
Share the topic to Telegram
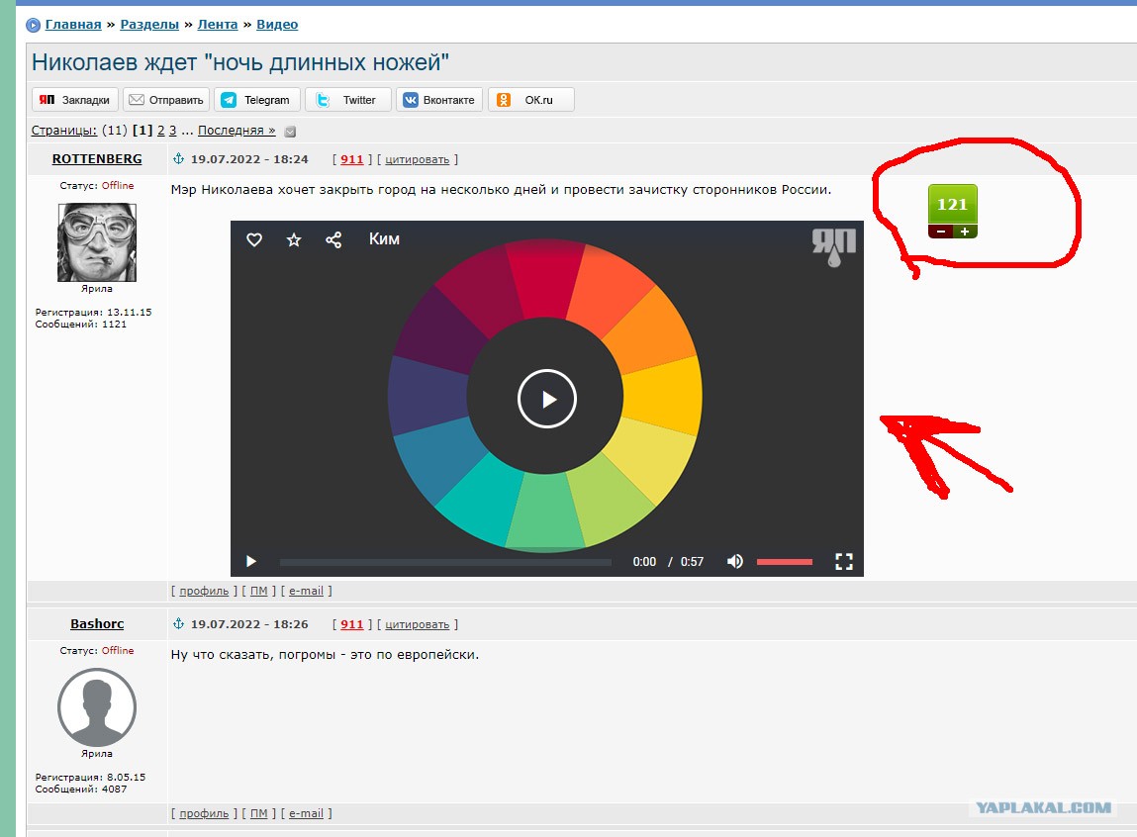[256, 100]
